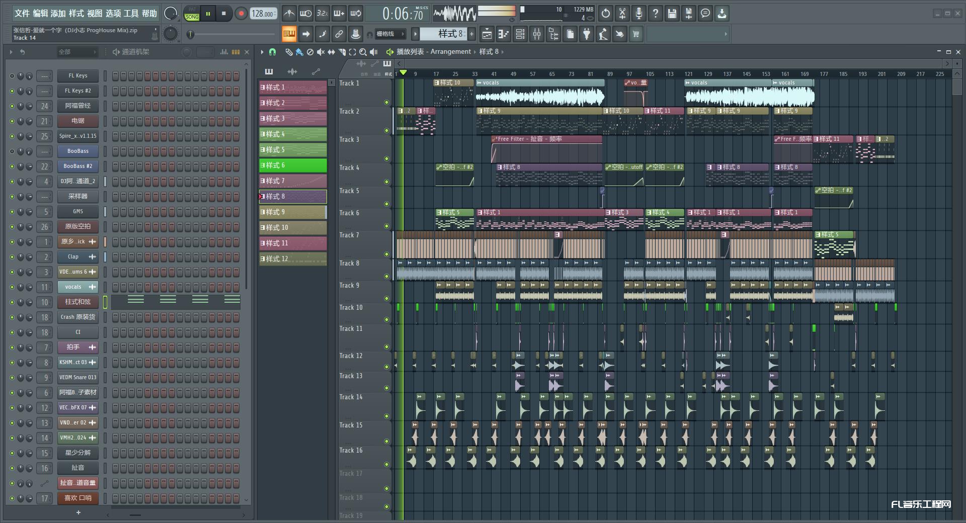Toggle typing keyboard to piano icon
The image size is (966, 523).
289,34
